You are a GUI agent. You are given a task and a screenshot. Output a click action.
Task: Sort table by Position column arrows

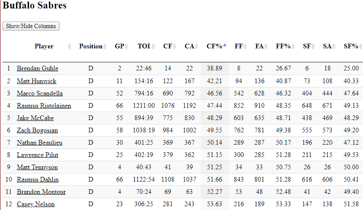coord(105,46)
